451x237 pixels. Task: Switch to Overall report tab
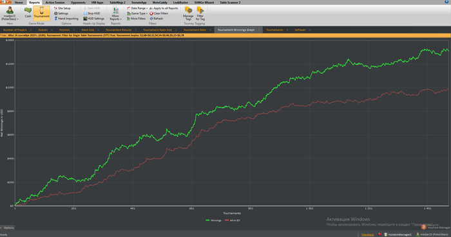[x=43, y=30]
